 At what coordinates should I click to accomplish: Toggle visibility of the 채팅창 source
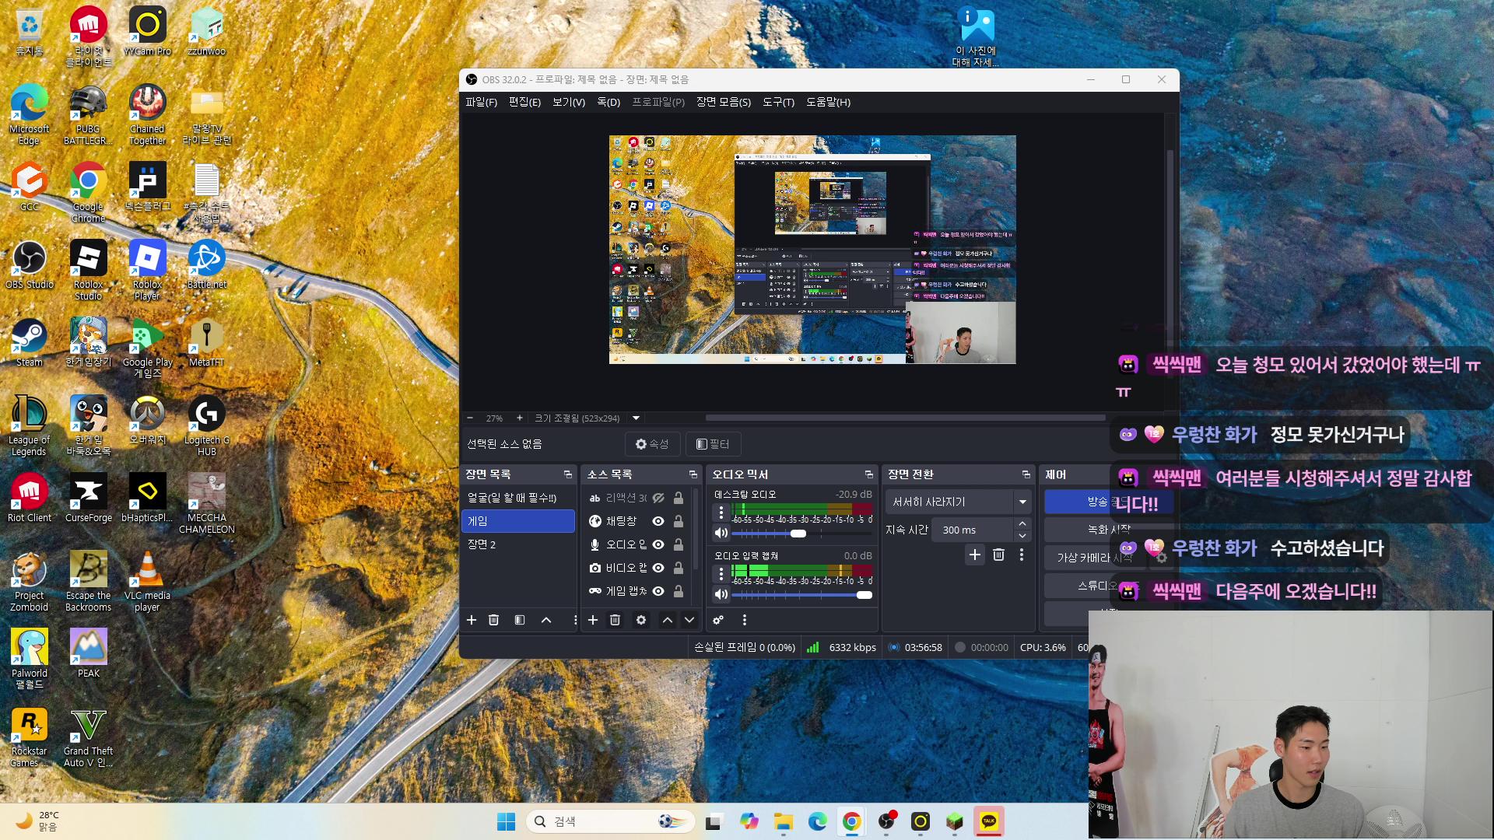coord(658,521)
